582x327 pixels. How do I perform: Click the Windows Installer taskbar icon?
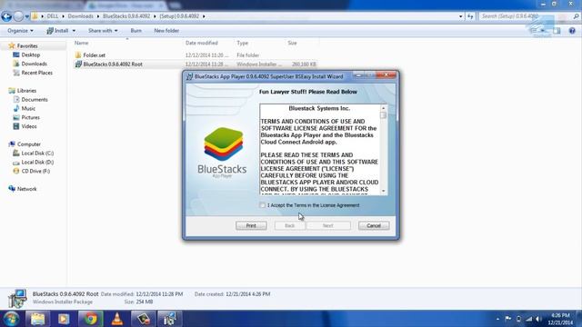click(169, 319)
